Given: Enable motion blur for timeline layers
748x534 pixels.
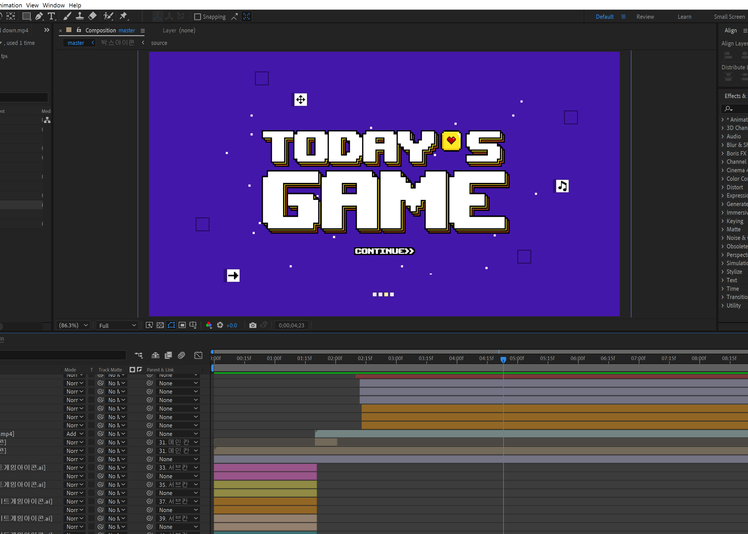Looking at the screenshot, I should [x=181, y=355].
